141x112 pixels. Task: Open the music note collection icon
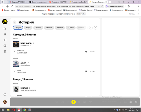[x=5, y=40]
